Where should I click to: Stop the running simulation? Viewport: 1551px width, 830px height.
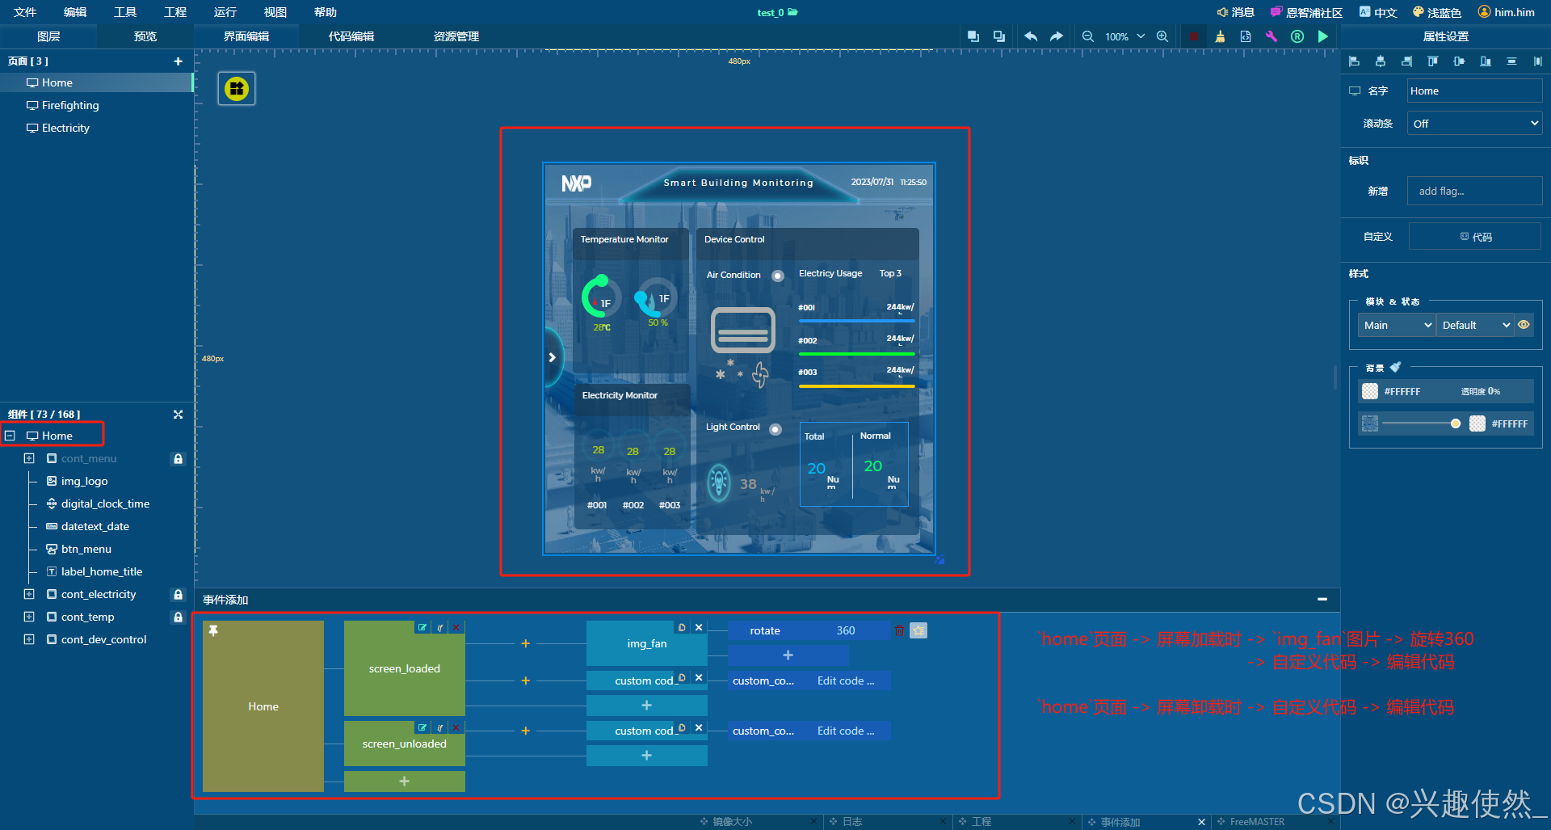tap(1194, 36)
